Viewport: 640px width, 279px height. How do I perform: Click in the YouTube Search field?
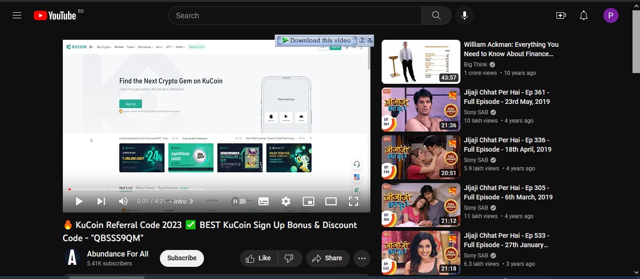coord(295,15)
